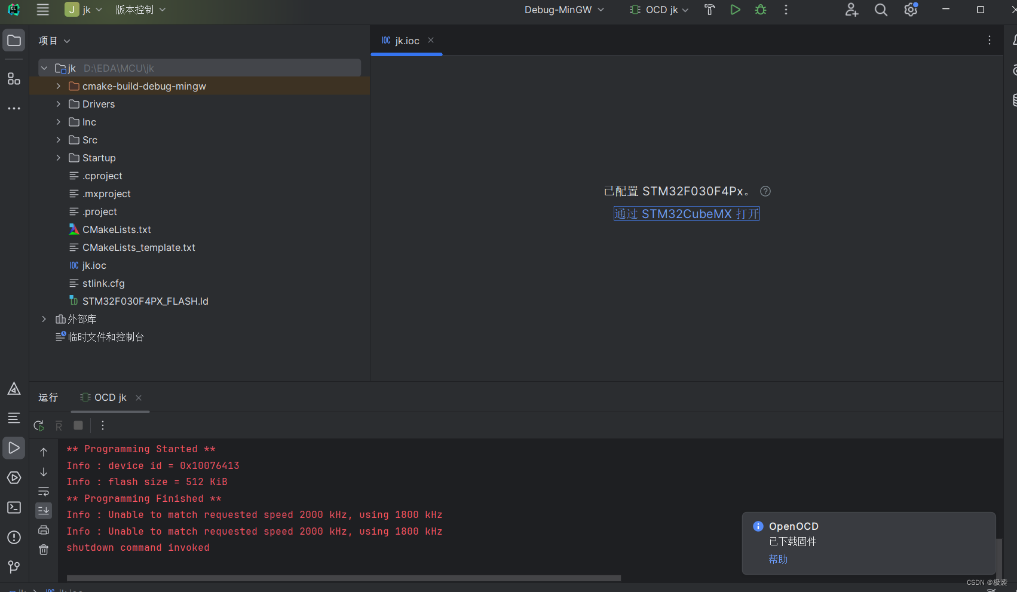Viewport: 1017px width, 592px height.
Task: Expand the cmake-build-debug-mingw folder
Action: click(x=58, y=86)
